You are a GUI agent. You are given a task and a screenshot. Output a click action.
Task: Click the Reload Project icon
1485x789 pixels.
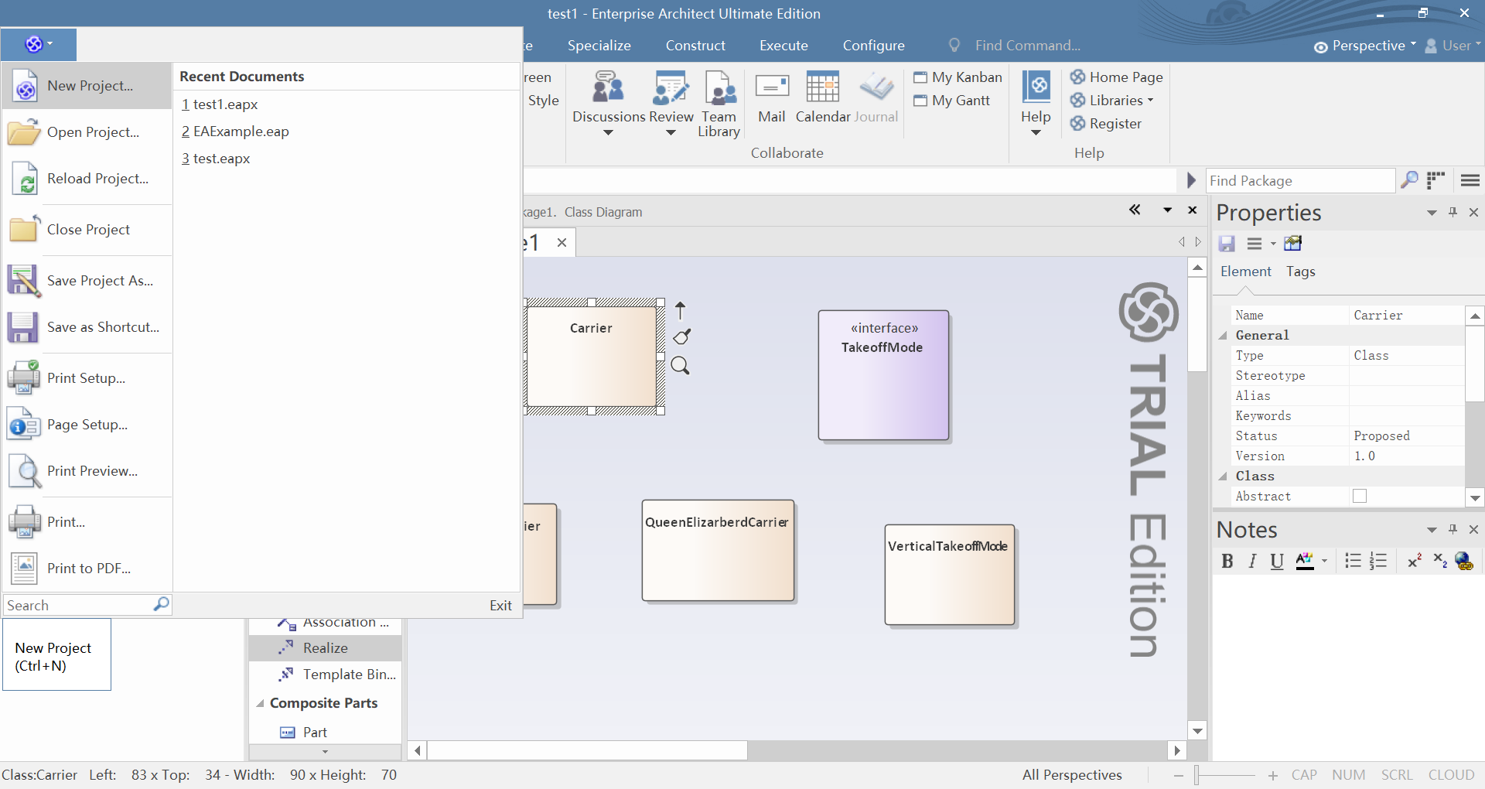[x=25, y=179]
